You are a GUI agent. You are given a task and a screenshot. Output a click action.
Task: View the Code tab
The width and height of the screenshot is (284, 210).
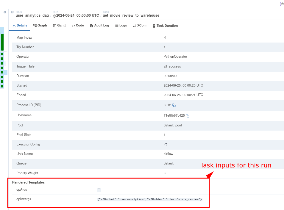click(x=78, y=26)
